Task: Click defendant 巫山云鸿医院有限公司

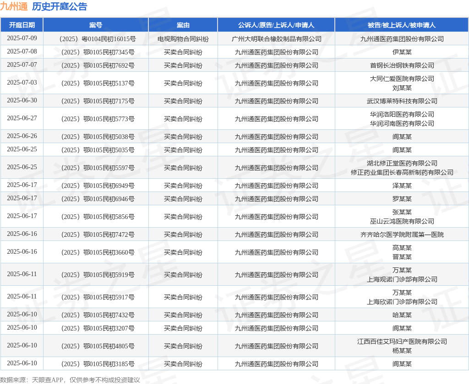Action: click(402, 221)
